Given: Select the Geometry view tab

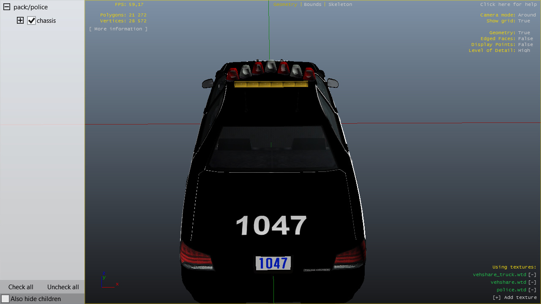Looking at the screenshot, I should tap(285, 4).
